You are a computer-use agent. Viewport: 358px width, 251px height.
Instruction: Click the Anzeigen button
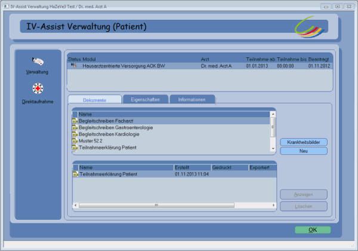[304, 195]
